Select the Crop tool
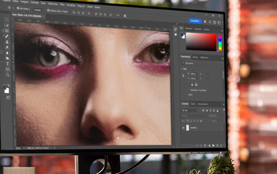 [x=7, y=31]
